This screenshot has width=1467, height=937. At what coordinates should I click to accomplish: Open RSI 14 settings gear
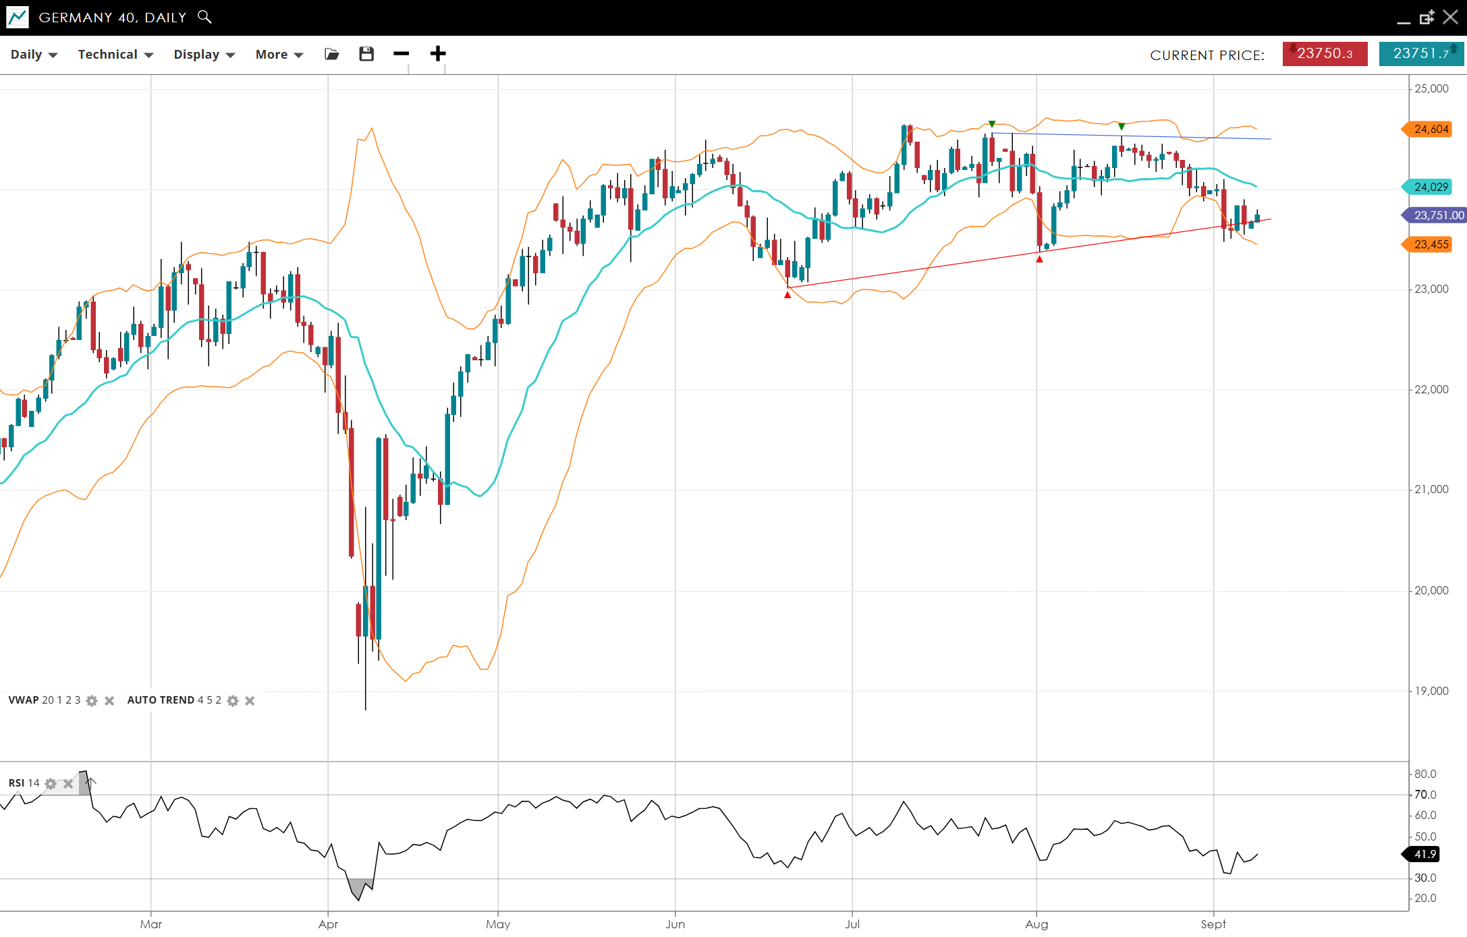click(x=51, y=784)
